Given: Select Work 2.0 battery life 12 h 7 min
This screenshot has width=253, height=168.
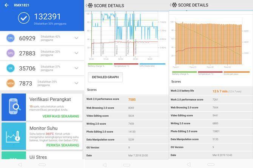Looking at the screenshot, I should click(211, 91).
